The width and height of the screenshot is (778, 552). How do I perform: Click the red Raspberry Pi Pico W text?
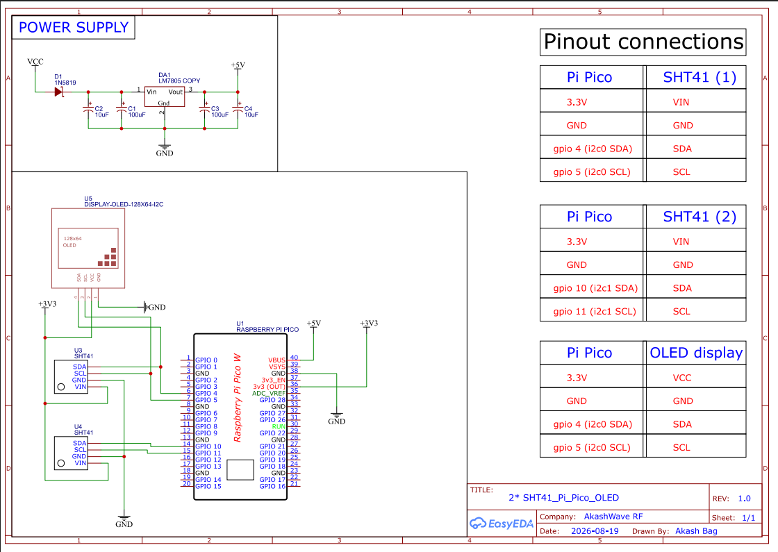[x=237, y=398]
